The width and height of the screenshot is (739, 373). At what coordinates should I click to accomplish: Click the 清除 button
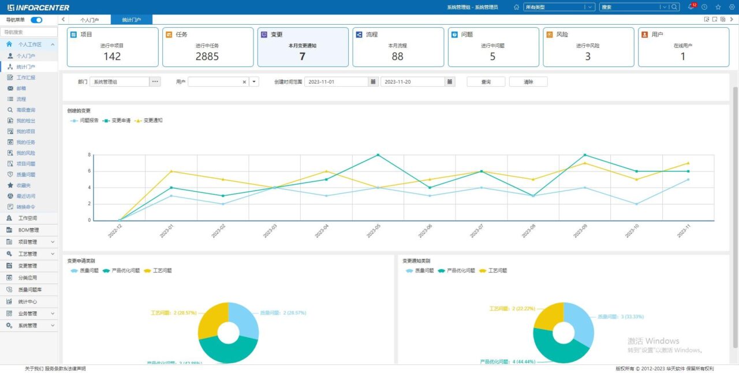528,82
